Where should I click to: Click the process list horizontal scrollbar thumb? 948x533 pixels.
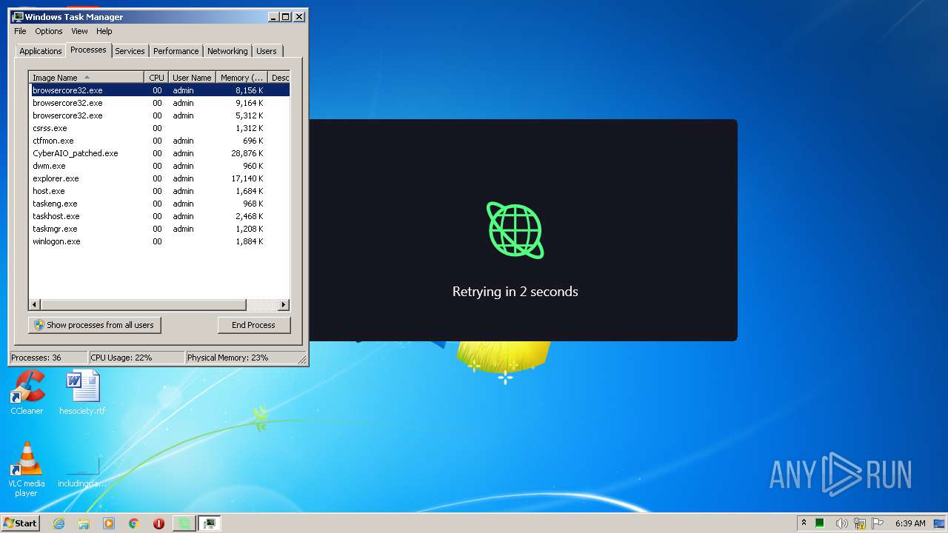coord(143,304)
